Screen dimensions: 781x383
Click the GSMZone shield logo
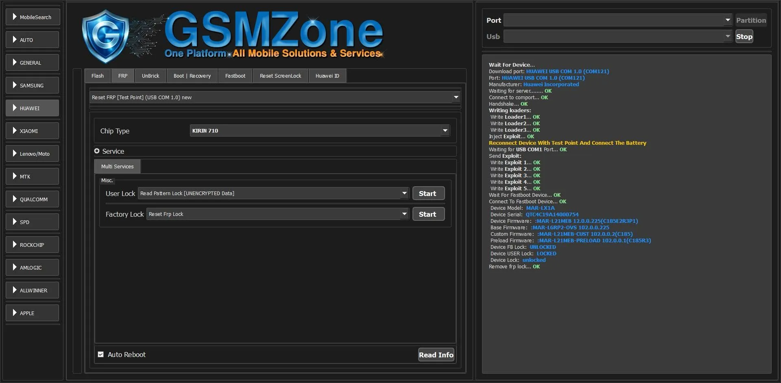pyautogui.click(x=105, y=36)
